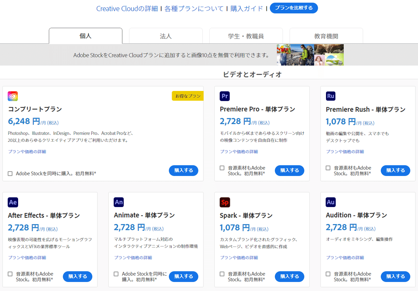Image resolution: width=418 pixels, height=291 pixels.
Task: Click the Premiere Rush Ru icon
Action: click(331, 96)
